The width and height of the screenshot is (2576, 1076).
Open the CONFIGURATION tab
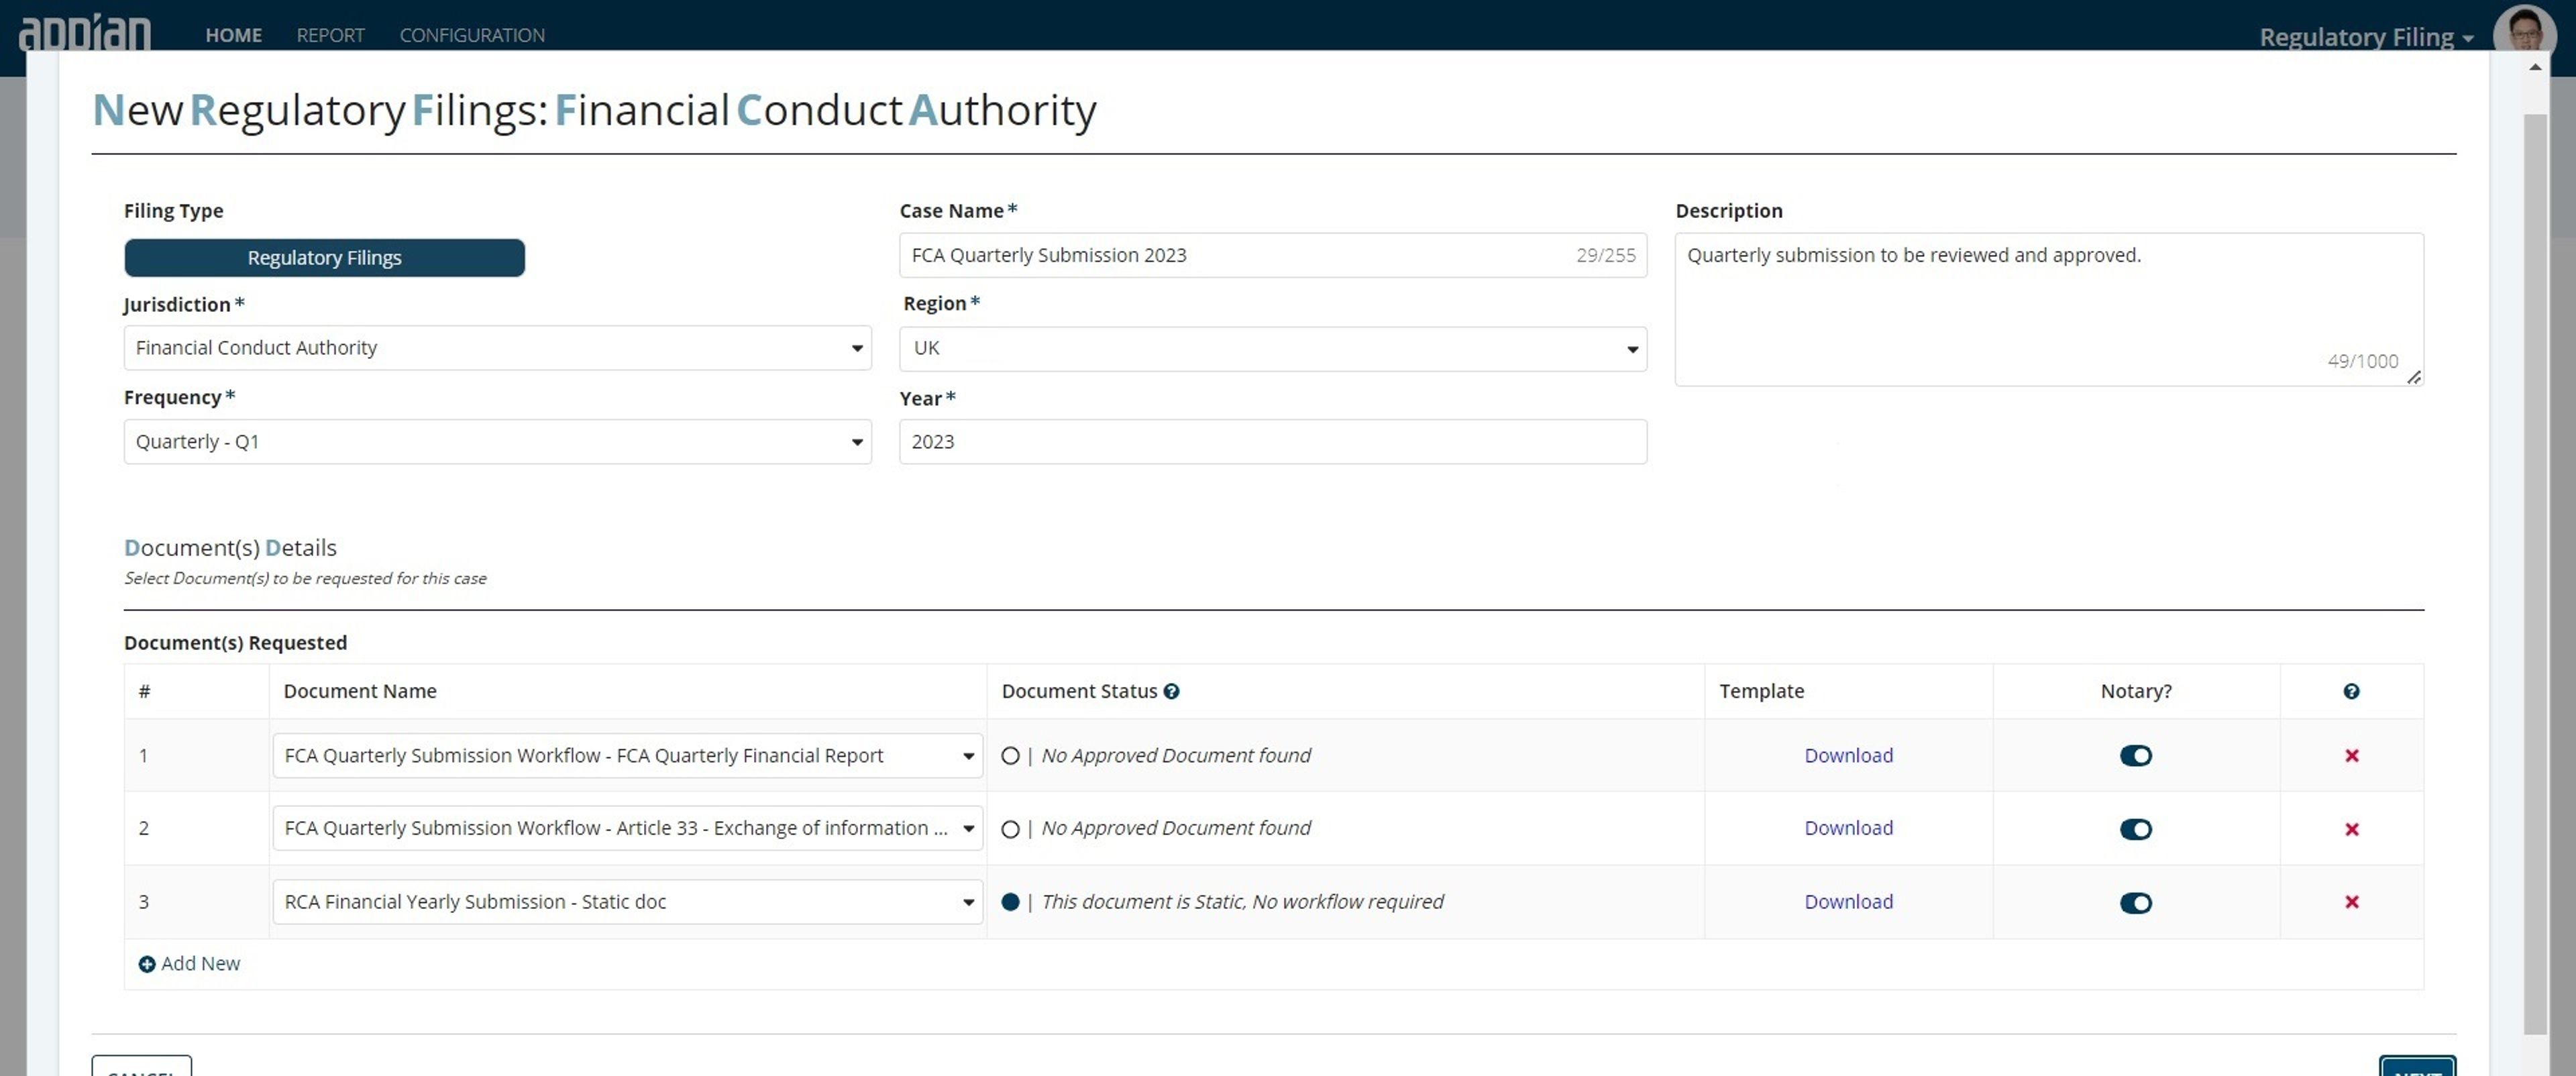[472, 35]
